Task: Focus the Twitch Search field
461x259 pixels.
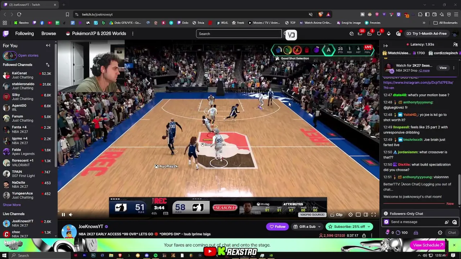Action: [x=239, y=34]
